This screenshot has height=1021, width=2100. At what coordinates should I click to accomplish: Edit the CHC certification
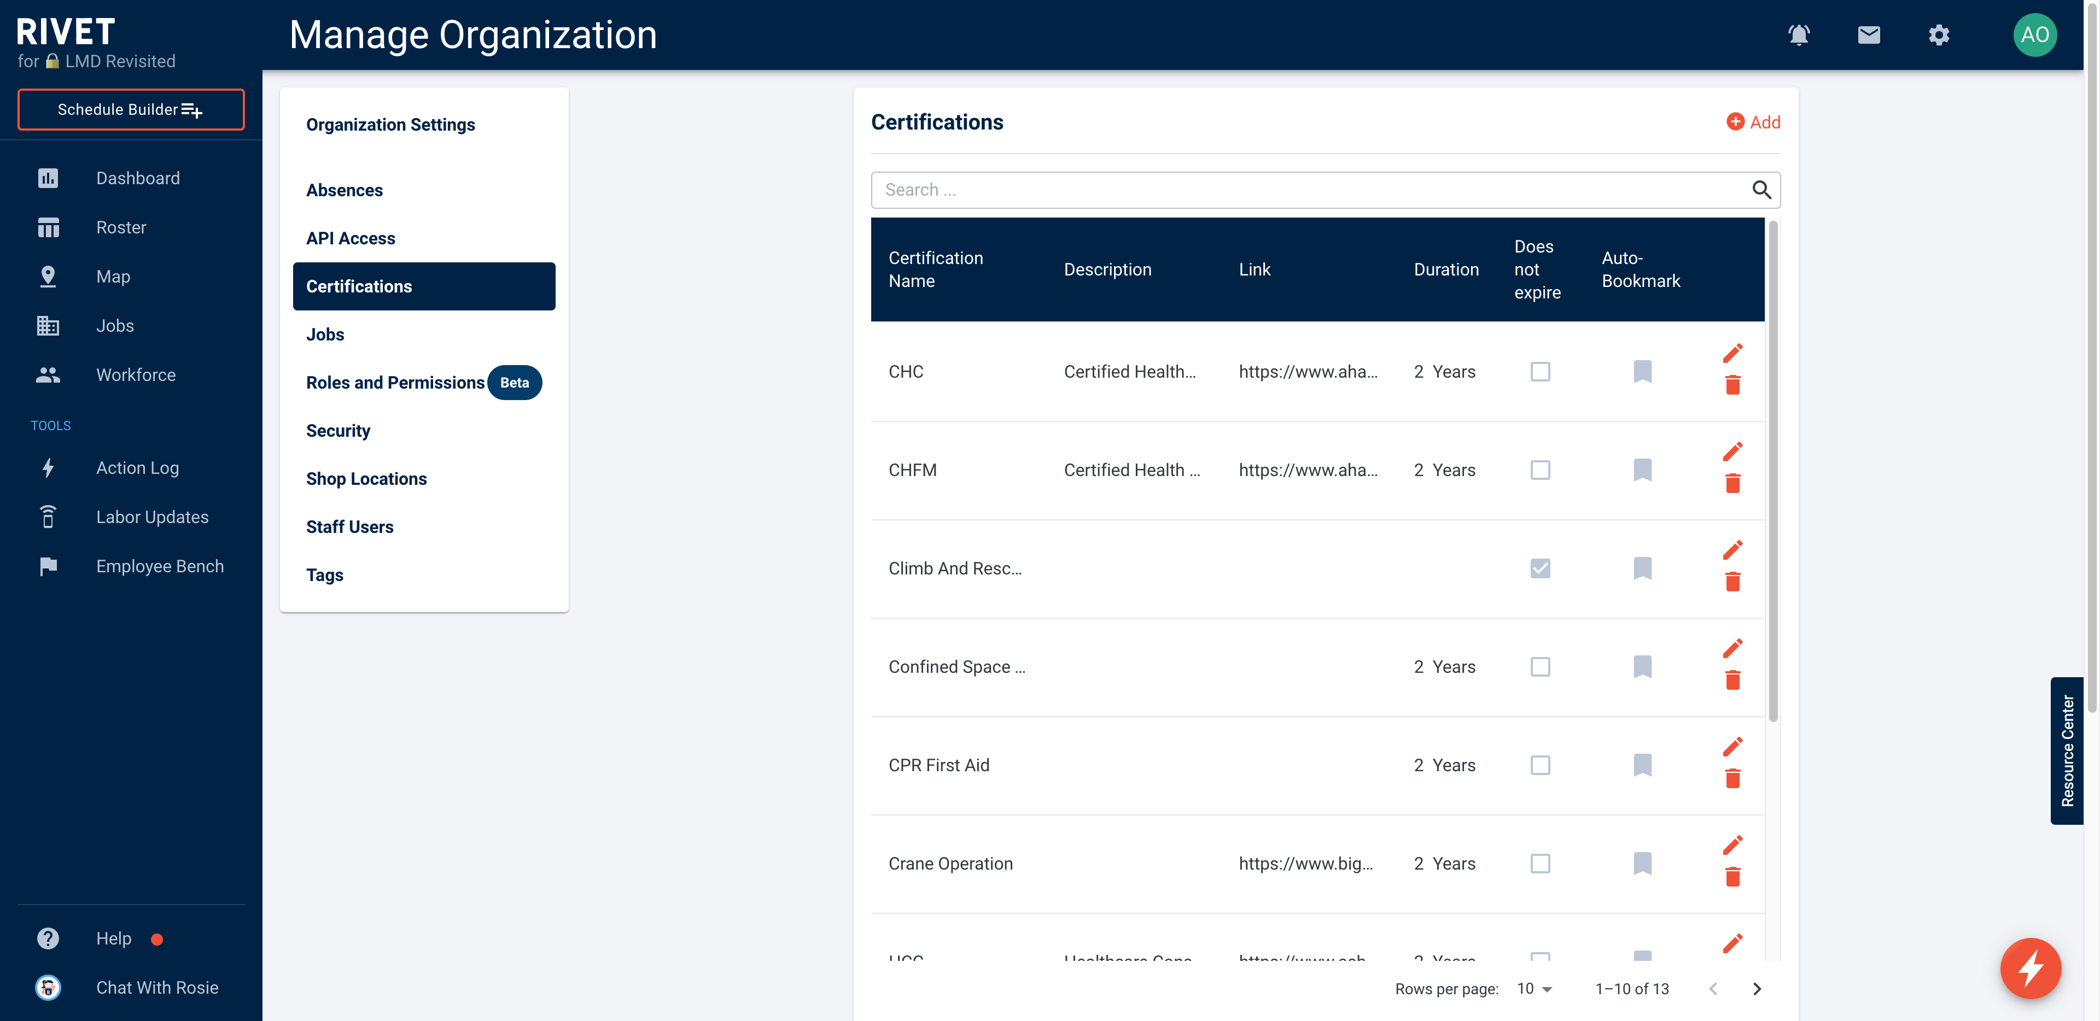[1732, 353]
